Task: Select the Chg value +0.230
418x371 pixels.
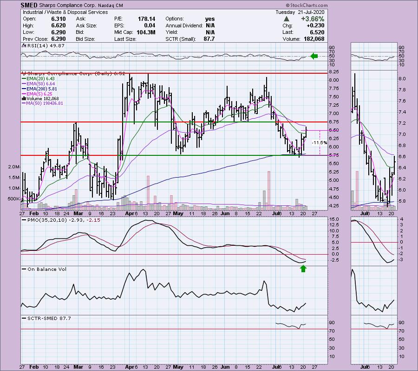Action: click(316, 26)
